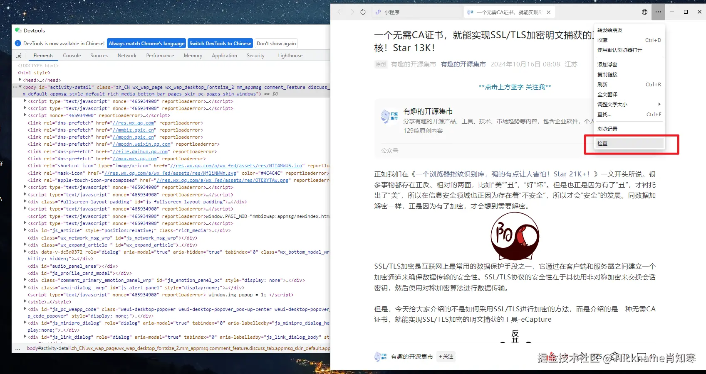Open the //res.wx.qq.com dns-prefetch link
This screenshot has height=374, width=706.
(133, 123)
